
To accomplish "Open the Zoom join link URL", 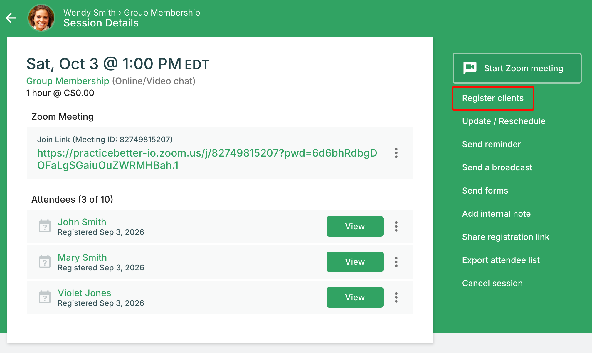I will pos(207,159).
